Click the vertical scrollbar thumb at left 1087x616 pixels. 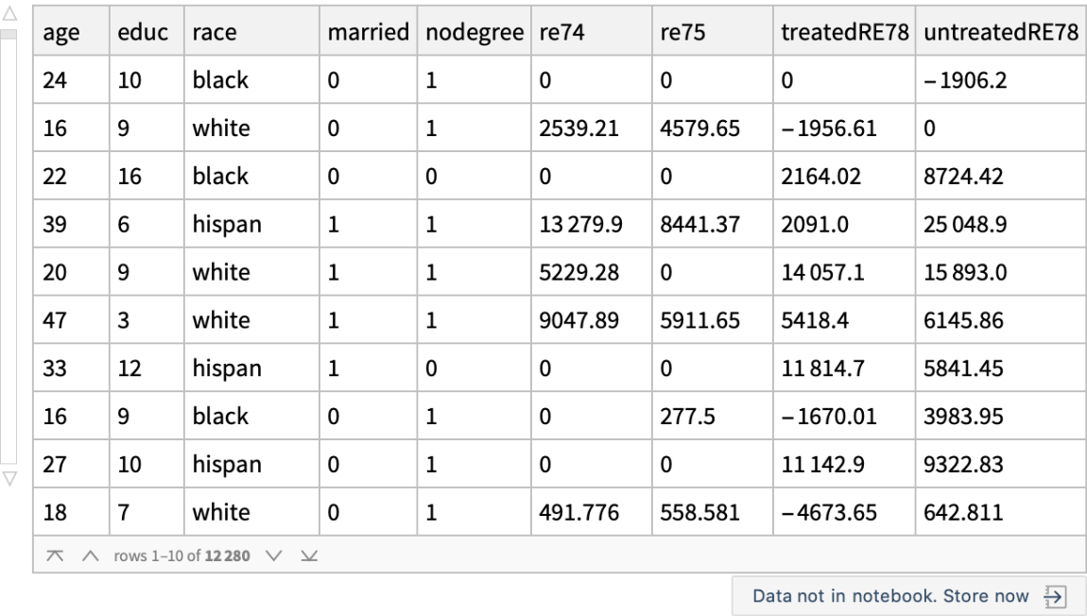tap(11, 34)
